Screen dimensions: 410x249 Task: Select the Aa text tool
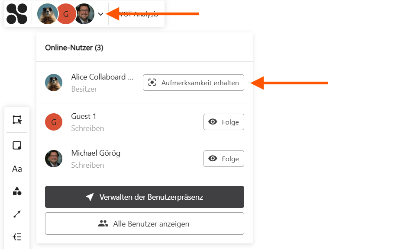17,169
